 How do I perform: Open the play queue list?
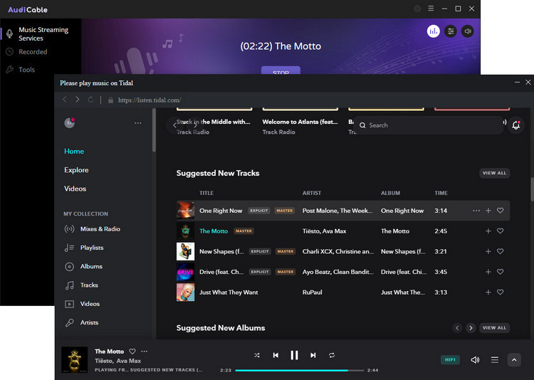pos(495,360)
